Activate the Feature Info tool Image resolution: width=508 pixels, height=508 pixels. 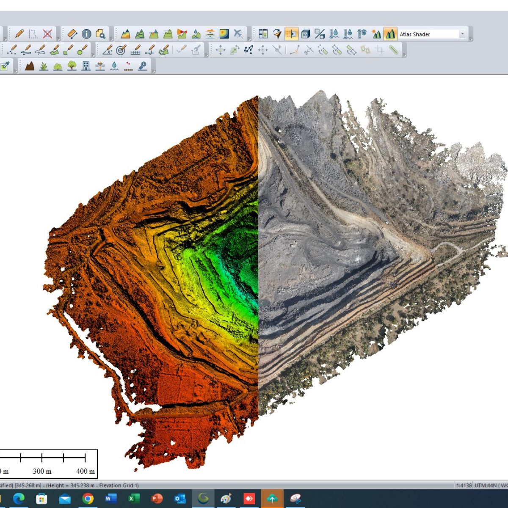(x=86, y=34)
